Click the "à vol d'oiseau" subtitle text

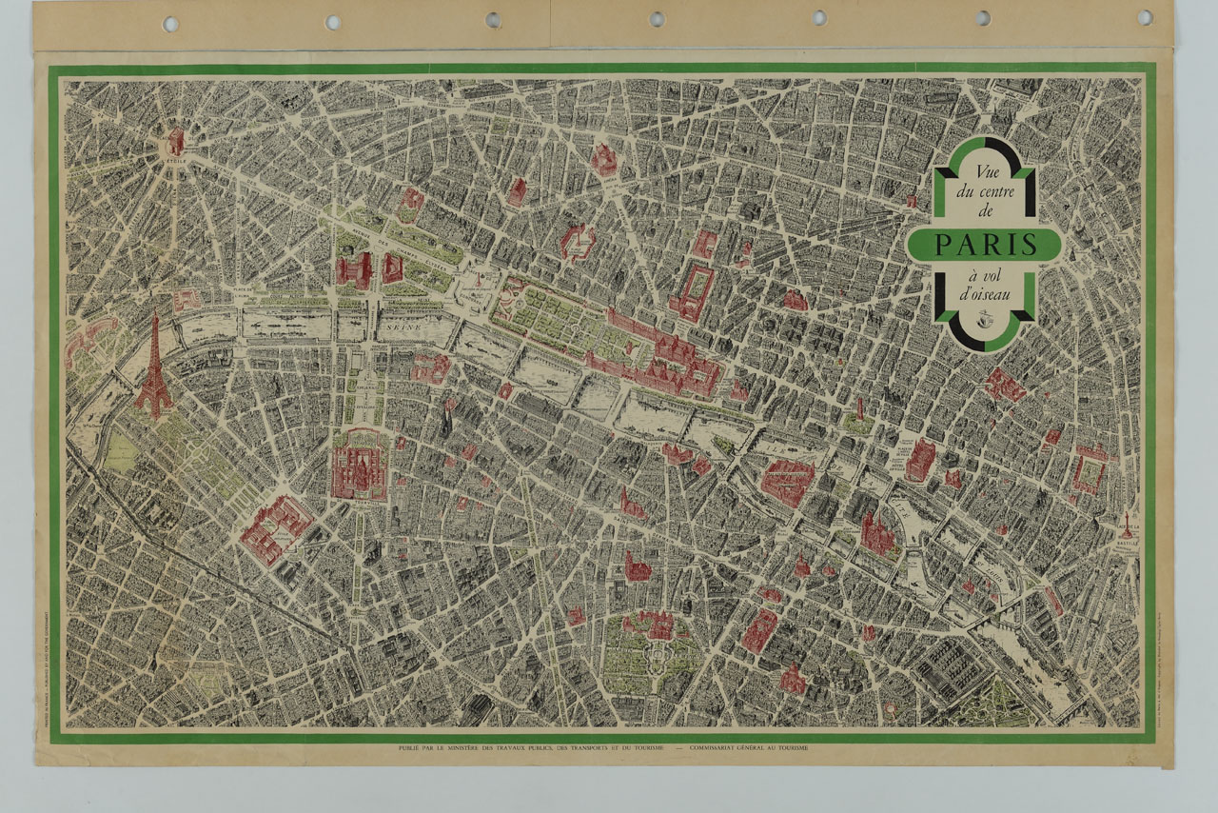point(984,285)
